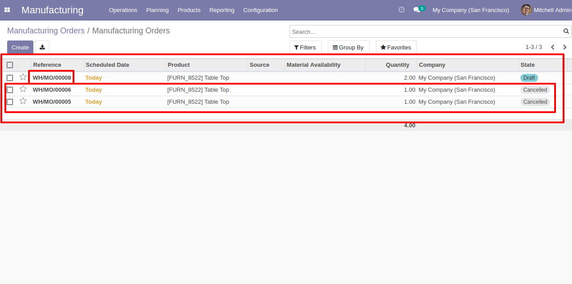This screenshot has width=572, height=284.
Task: Star the WH/MO/00006 order
Action: pos(23,89)
